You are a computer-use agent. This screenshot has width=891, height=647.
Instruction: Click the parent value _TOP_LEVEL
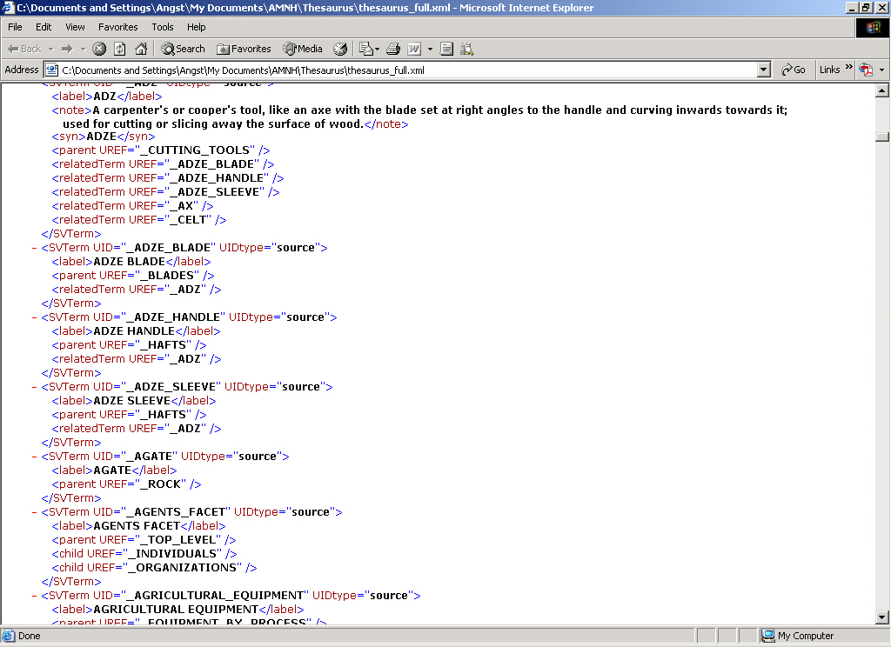click(x=178, y=540)
